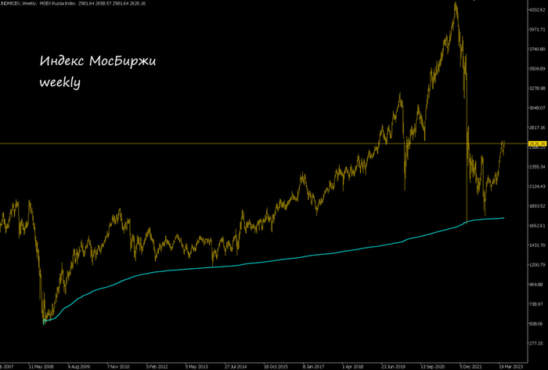
Task: Click the yellow current price tag 2626.16
Action: point(538,144)
